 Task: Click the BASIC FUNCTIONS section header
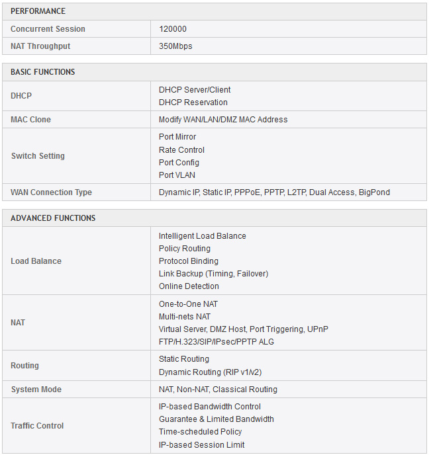pyautogui.click(x=43, y=72)
